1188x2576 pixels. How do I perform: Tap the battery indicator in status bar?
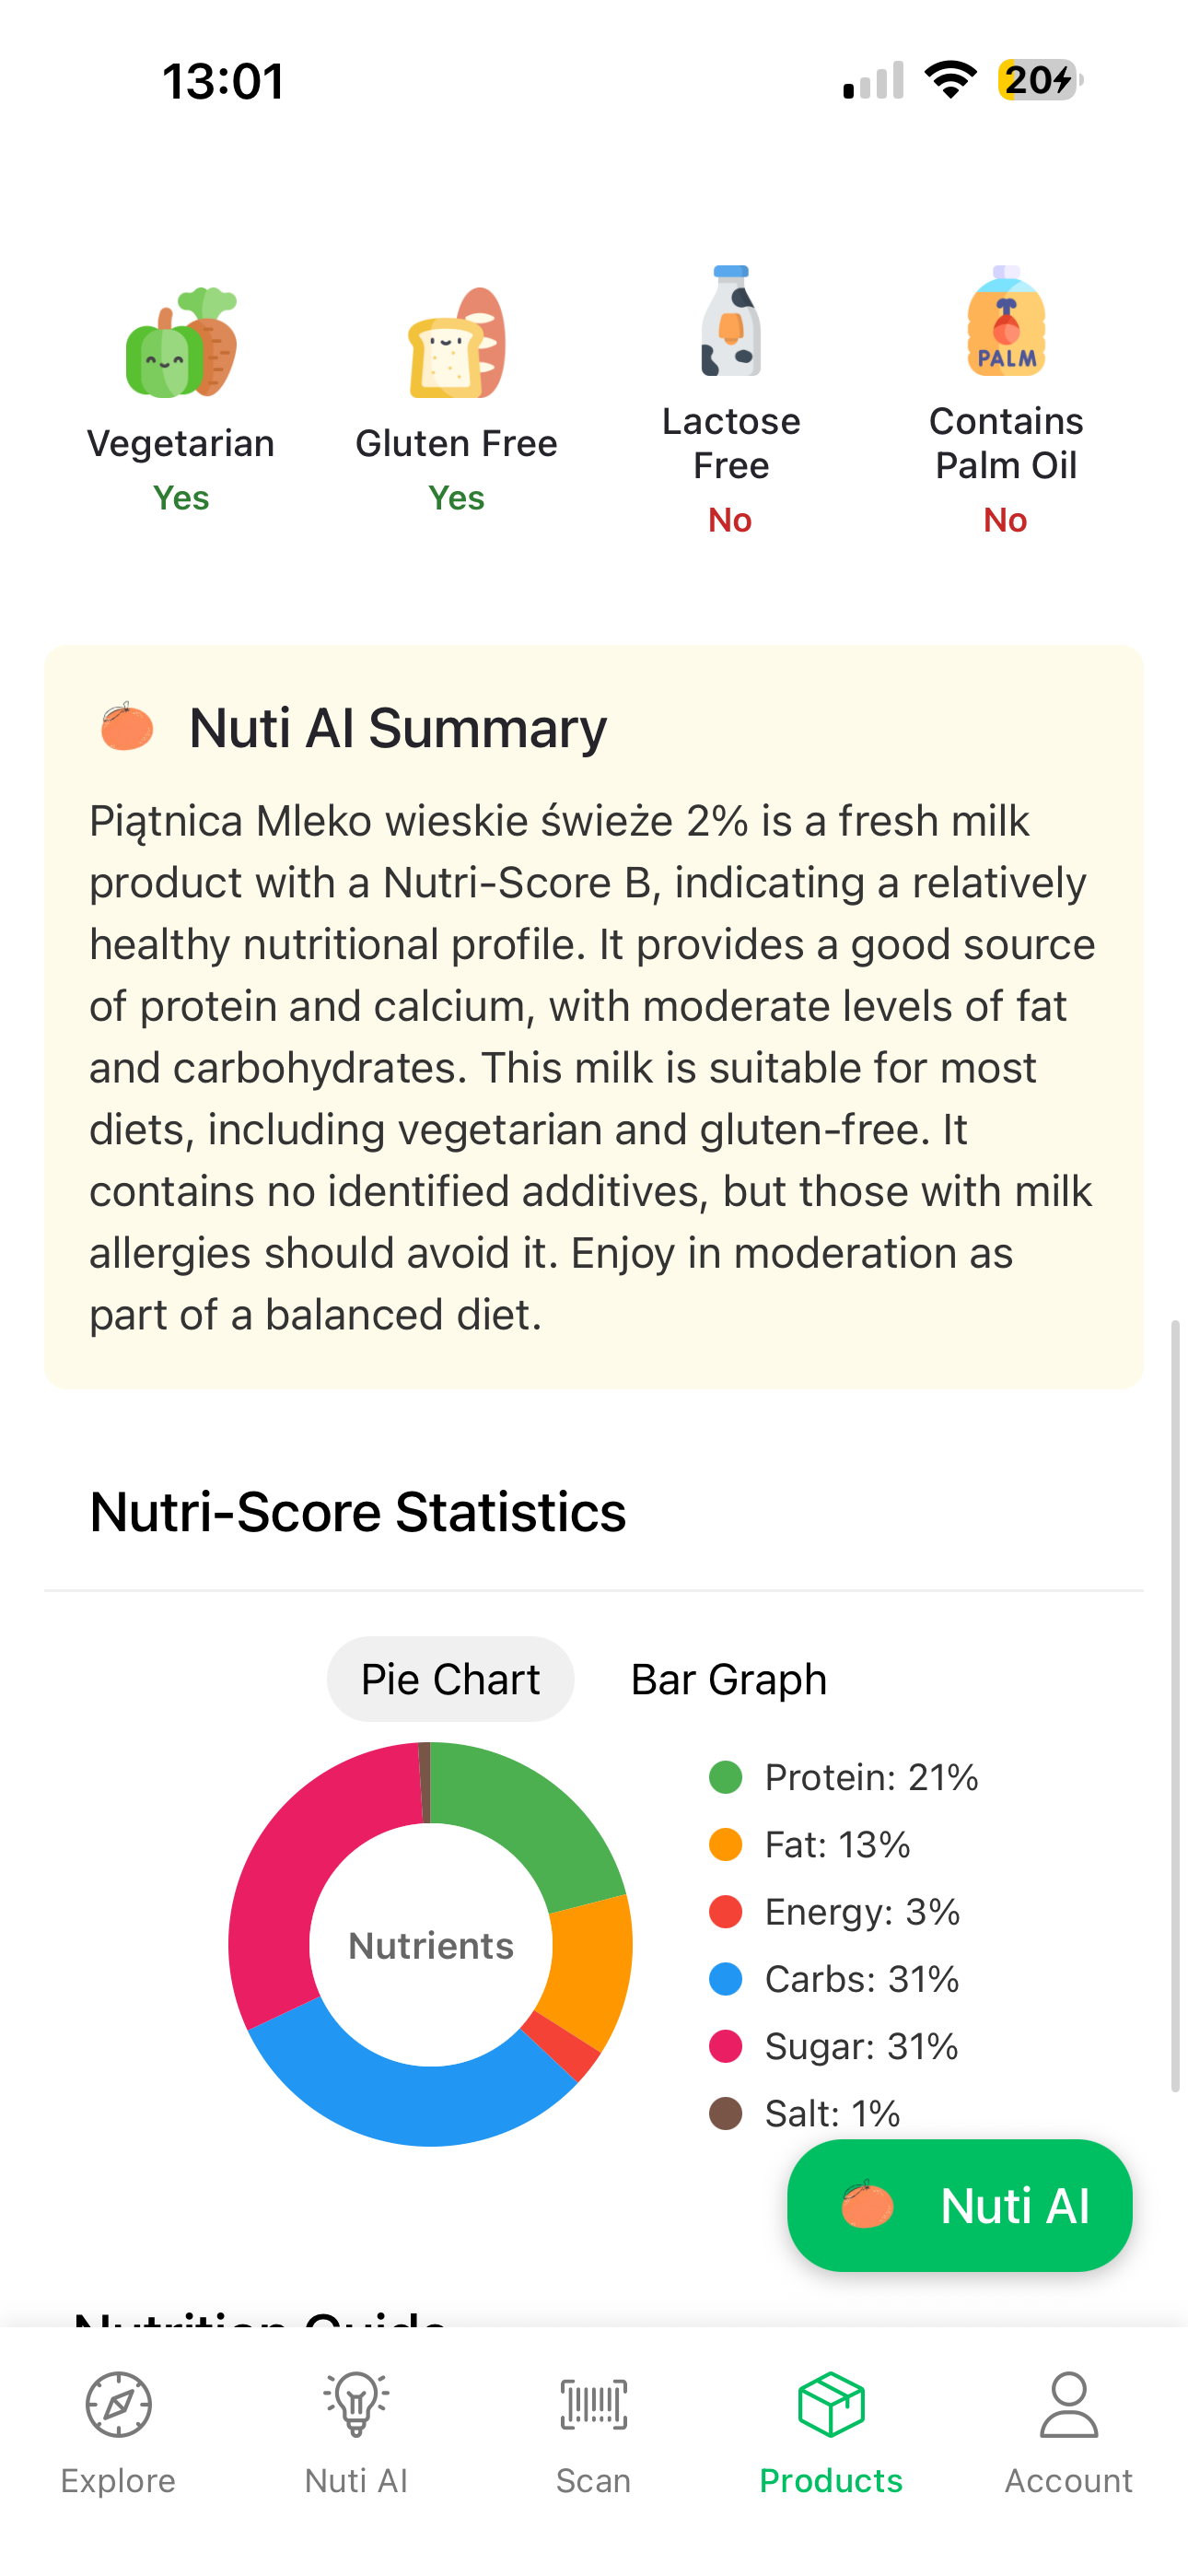(1039, 80)
